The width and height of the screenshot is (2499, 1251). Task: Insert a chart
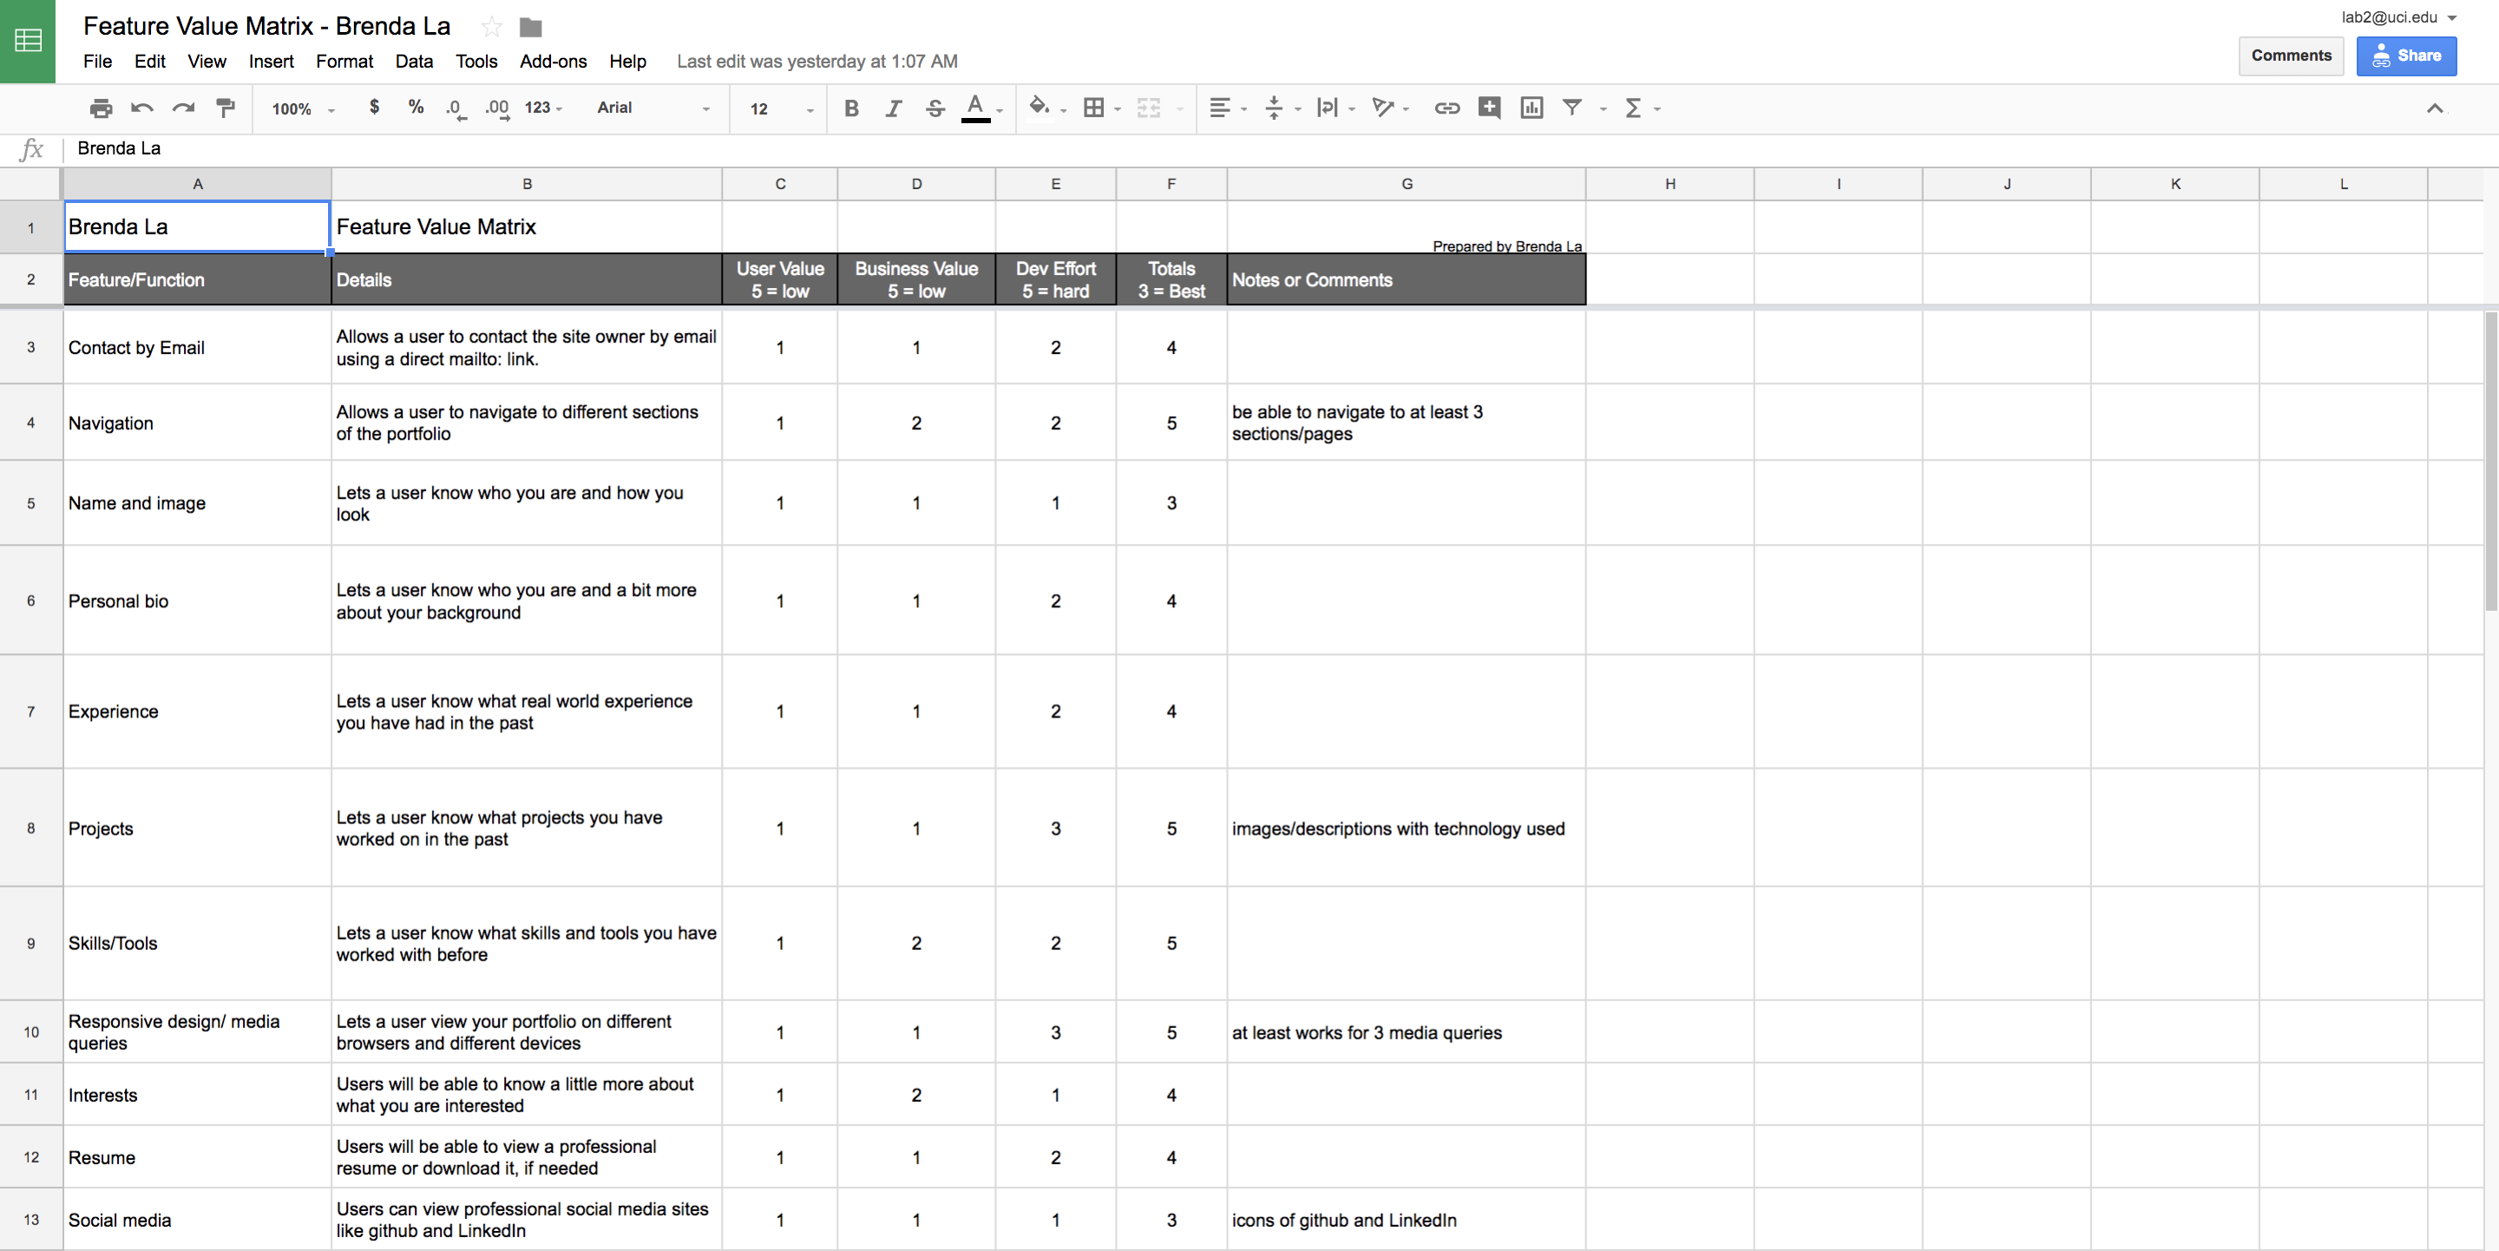click(1531, 108)
